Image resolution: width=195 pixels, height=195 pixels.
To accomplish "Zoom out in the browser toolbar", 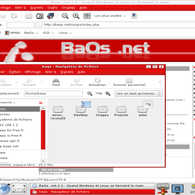I will pyautogui.click(x=65, y=16).
